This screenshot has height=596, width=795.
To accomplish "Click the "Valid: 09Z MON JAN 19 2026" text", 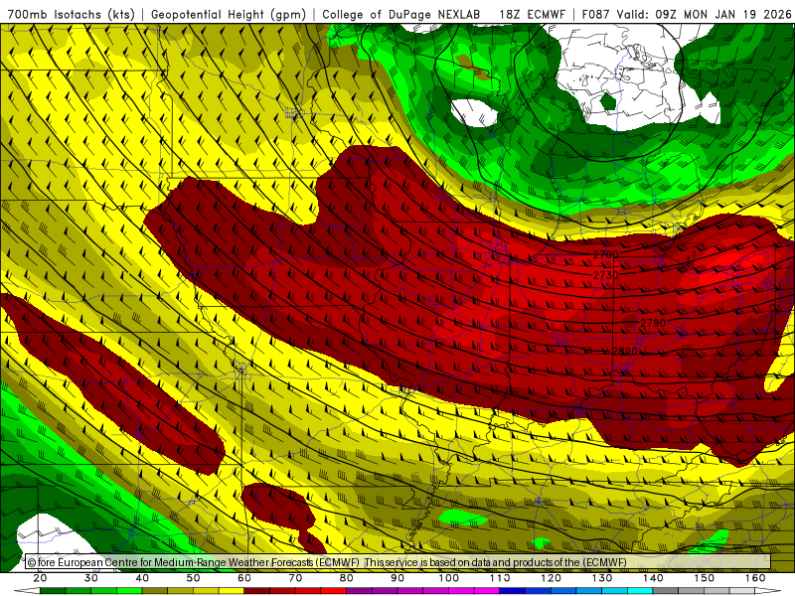I will point(705,15).
